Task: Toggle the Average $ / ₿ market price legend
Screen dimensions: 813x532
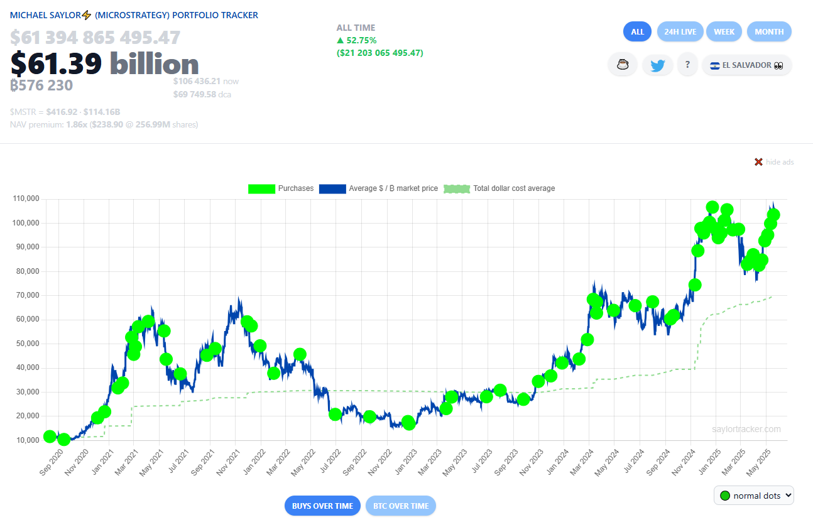Action: [x=378, y=188]
